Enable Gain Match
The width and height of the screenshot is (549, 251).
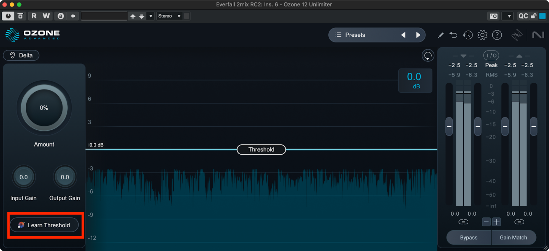point(513,238)
